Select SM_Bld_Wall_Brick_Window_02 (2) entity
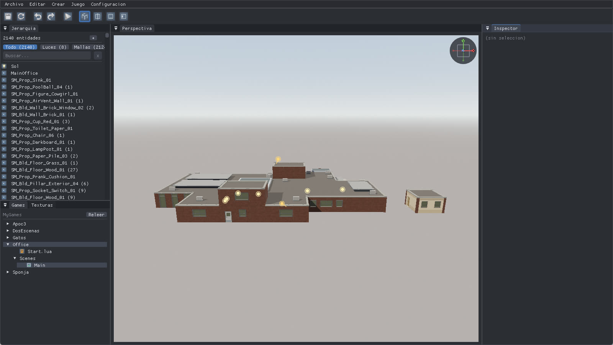The image size is (613, 345). click(52, 108)
